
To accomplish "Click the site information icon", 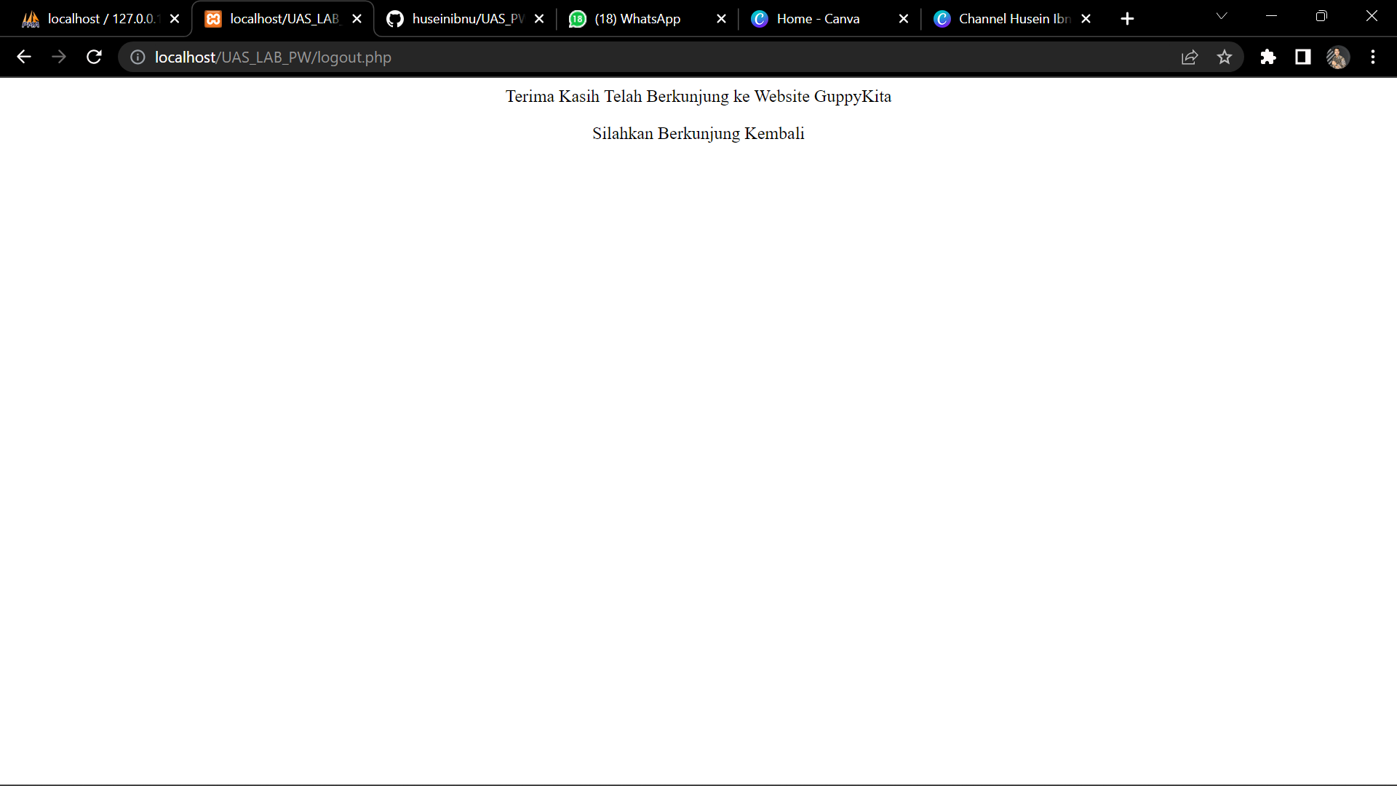I will [138, 57].
